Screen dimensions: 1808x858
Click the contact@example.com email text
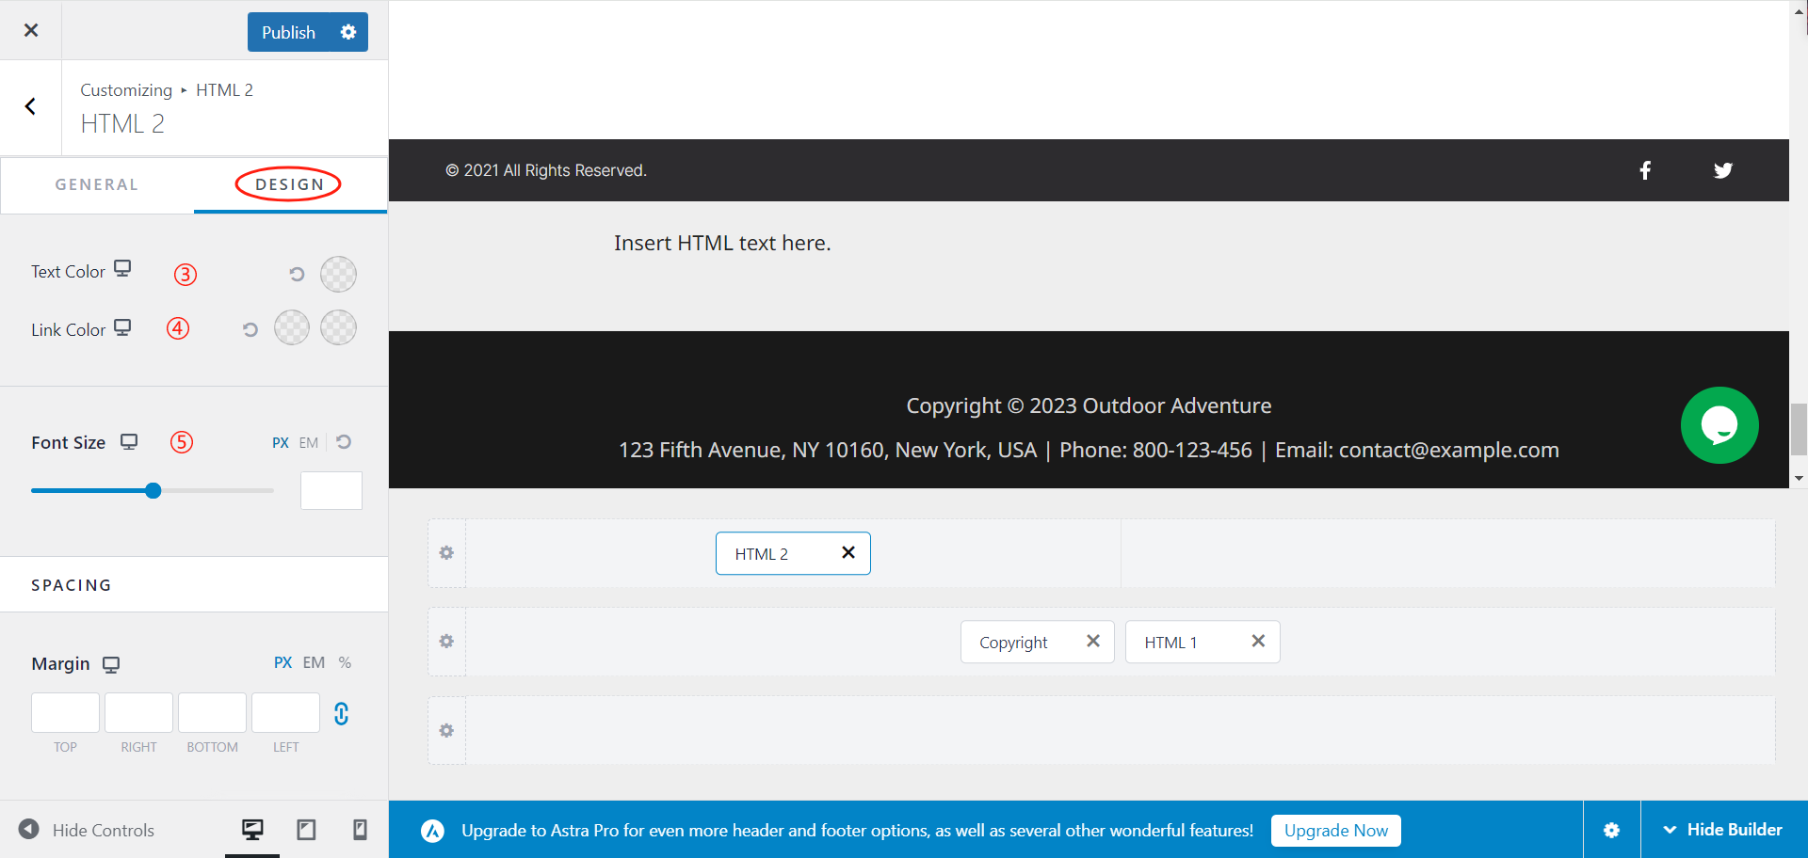click(1449, 450)
